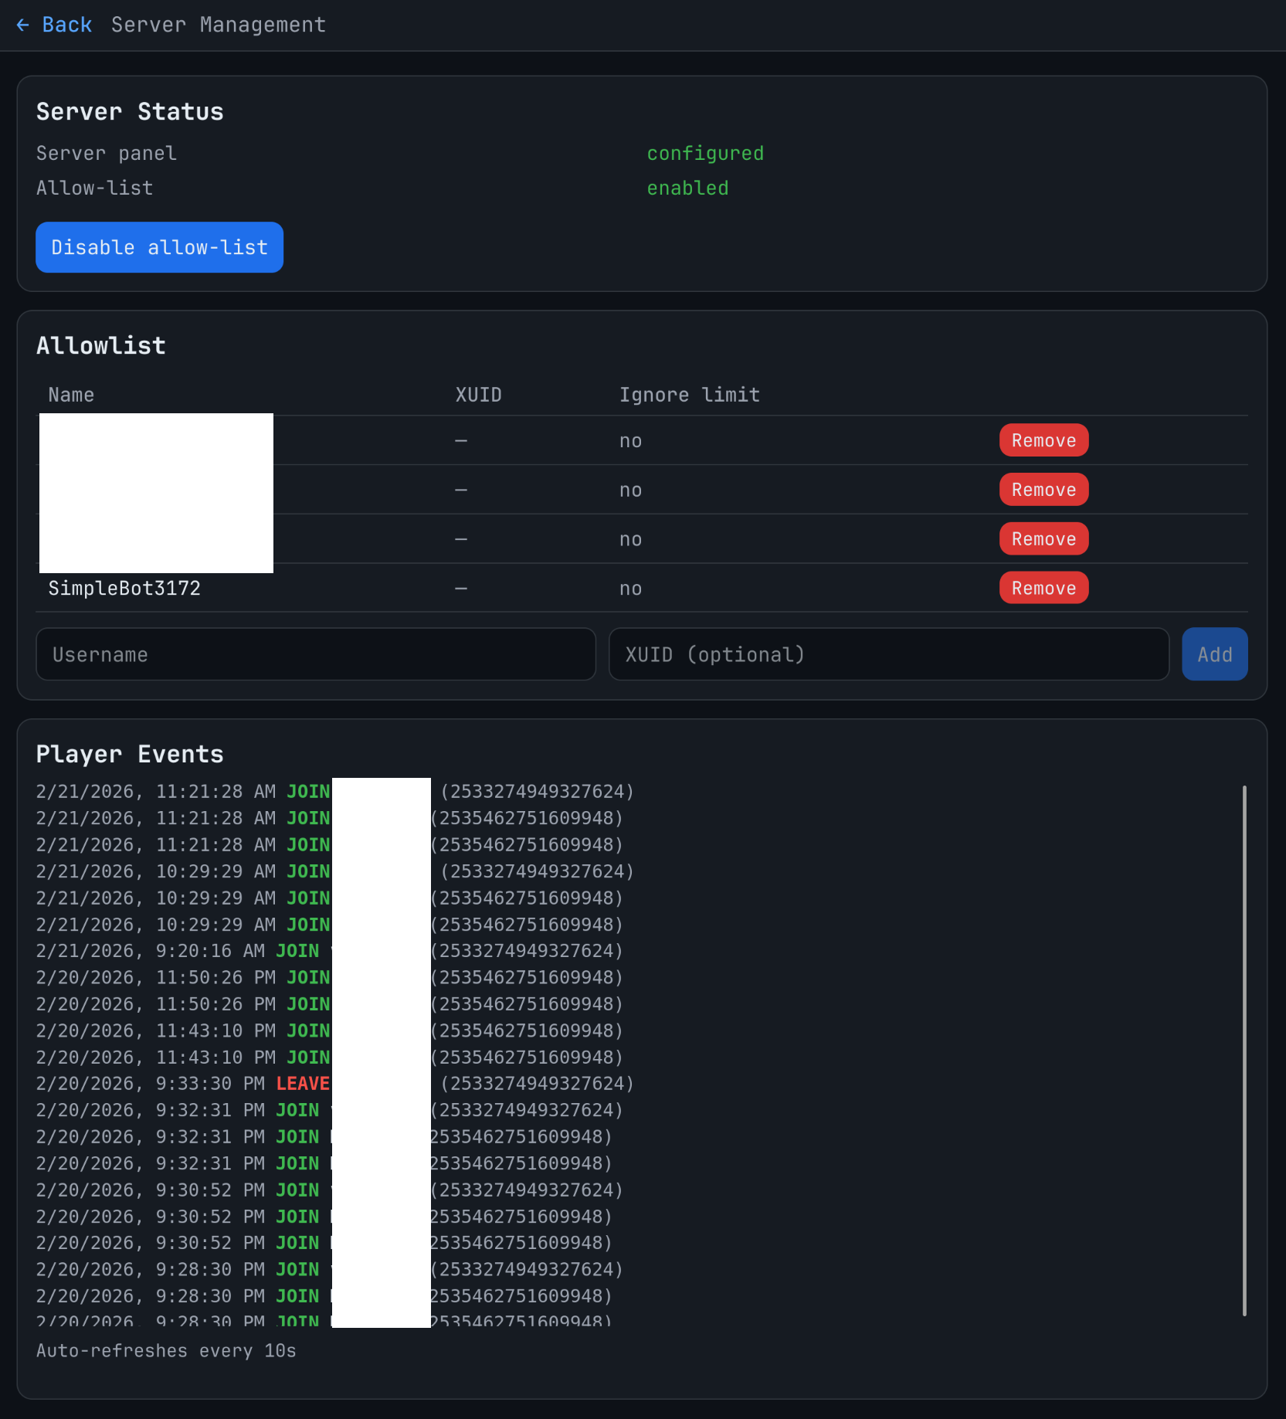This screenshot has height=1419, width=1286.
Task: Click the green 'configured' server panel status
Action: pyautogui.click(x=704, y=154)
